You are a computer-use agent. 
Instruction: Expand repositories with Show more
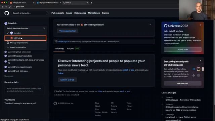[x=9, y=76]
